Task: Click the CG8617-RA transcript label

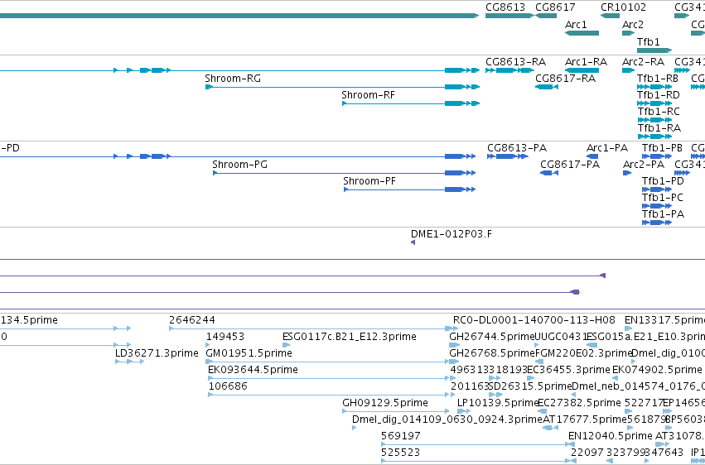Action: click(x=565, y=79)
